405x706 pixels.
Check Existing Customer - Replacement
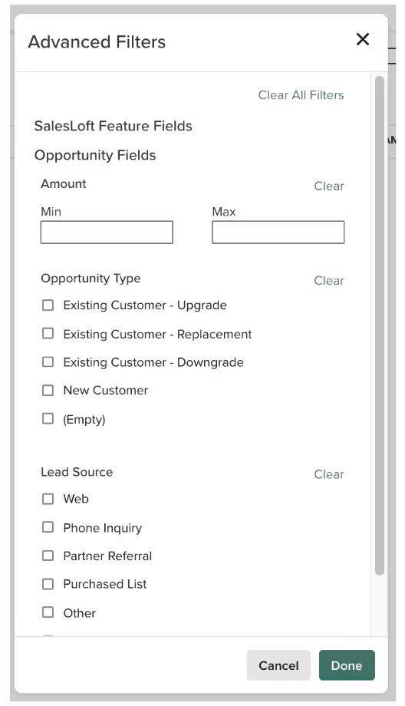48,334
